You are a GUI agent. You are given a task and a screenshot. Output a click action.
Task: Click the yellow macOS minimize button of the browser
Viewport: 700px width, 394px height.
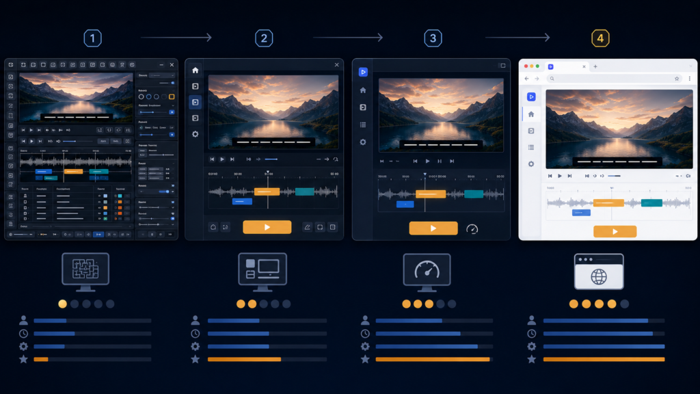tap(532, 66)
